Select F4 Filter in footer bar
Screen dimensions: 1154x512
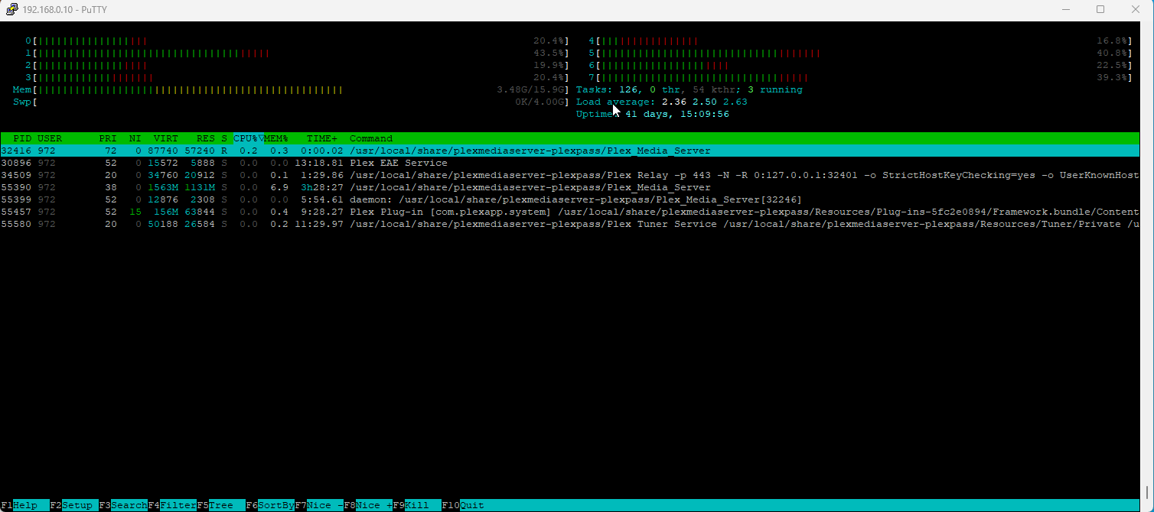pos(172,505)
